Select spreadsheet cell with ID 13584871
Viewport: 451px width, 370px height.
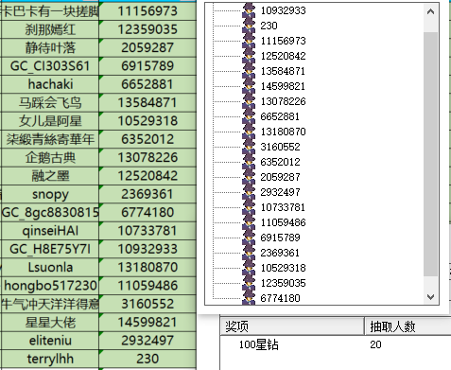(147, 103)
